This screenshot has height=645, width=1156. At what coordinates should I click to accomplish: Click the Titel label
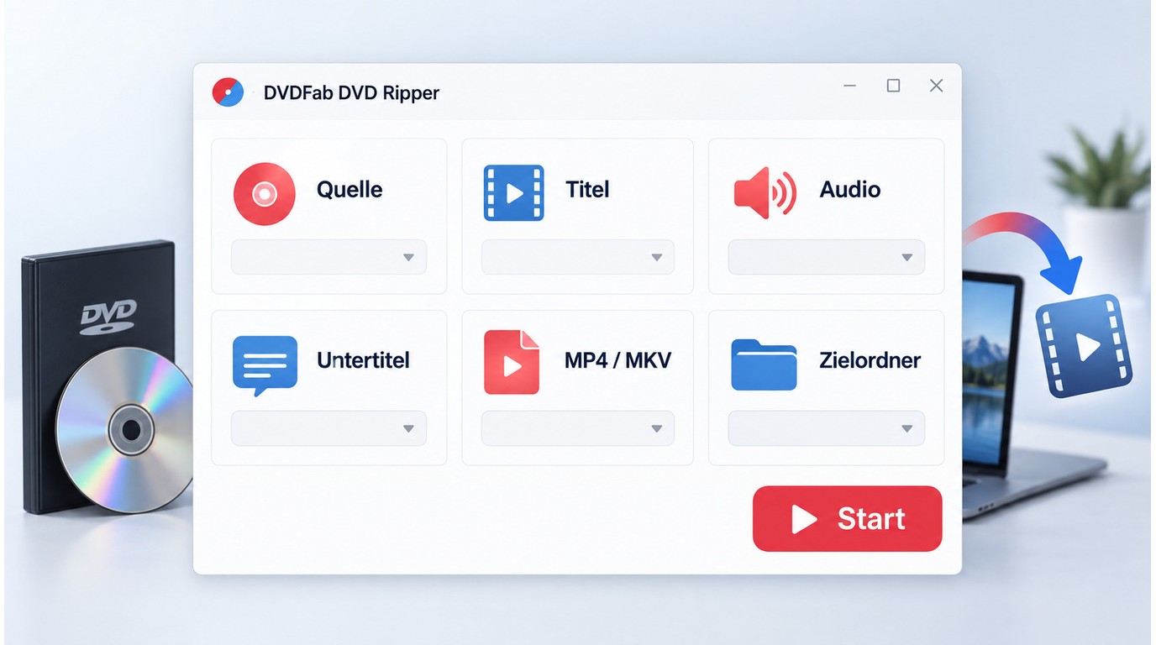(x=587, y=190)
